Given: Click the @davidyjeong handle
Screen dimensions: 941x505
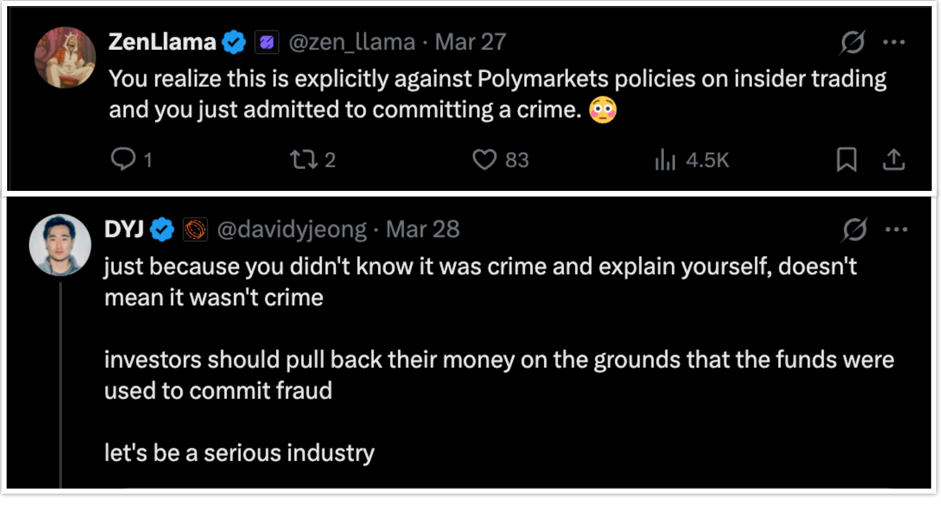Looking at the screenshot, I should point(292,229).
